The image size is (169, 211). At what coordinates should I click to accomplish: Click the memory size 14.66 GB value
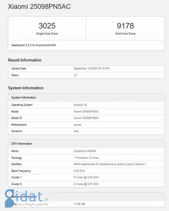79,204
